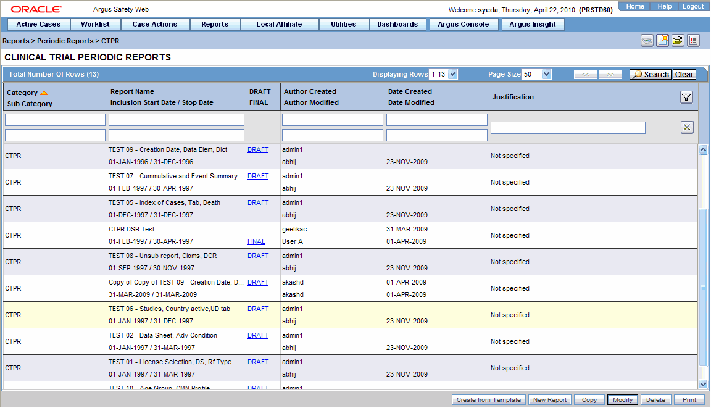Switch to the Worklist tab
The image size is (711, 408).
click(x=95, y=24)
